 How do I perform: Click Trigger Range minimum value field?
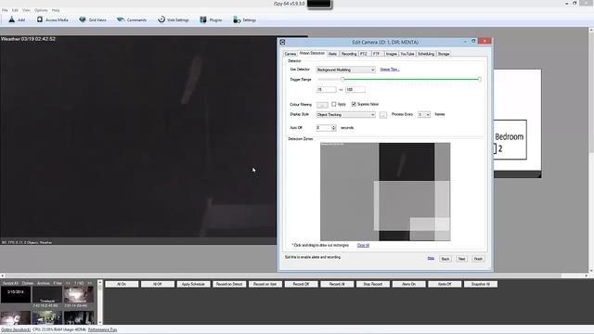coord(326,90)
